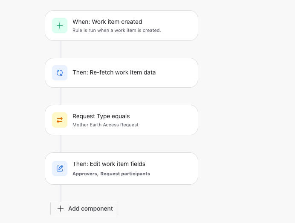The image size is (295, 223).
Task: Select the 'Rule is run when a work item is created' description
Action: pos(117,30)
